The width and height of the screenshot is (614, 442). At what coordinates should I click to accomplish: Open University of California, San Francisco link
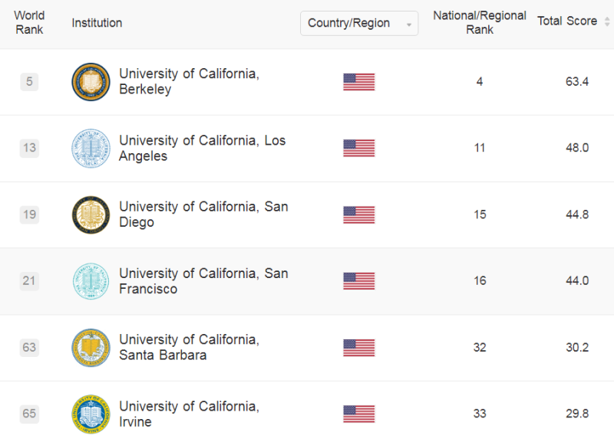(203, 281)
